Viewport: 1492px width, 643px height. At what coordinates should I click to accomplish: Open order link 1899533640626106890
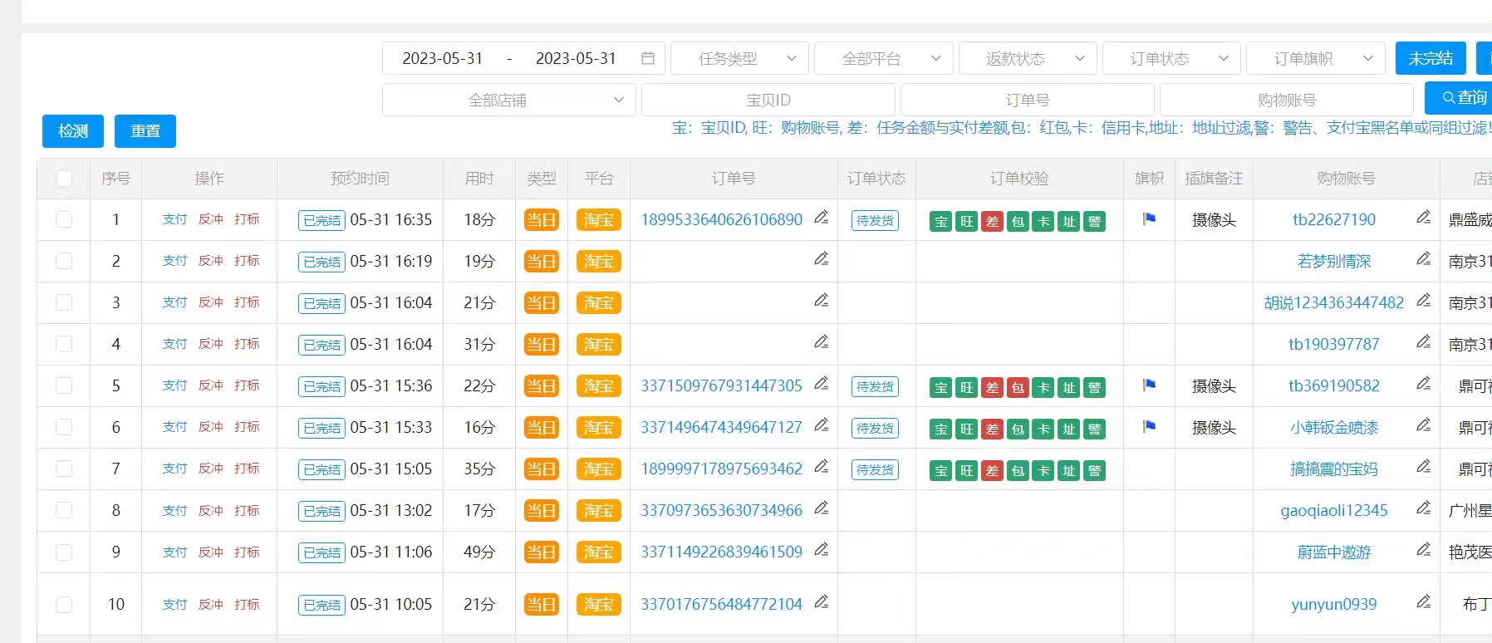tap(721, 220)
